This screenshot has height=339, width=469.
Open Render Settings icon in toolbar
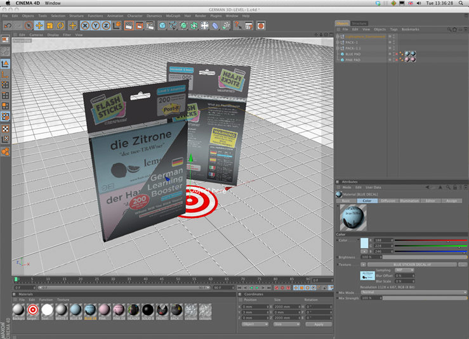(x=150, y=26)
